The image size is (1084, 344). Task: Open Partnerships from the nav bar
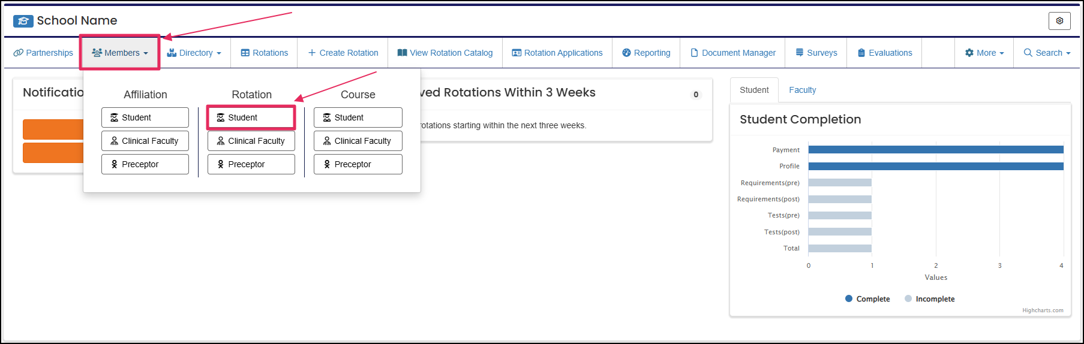pos(43,53)
